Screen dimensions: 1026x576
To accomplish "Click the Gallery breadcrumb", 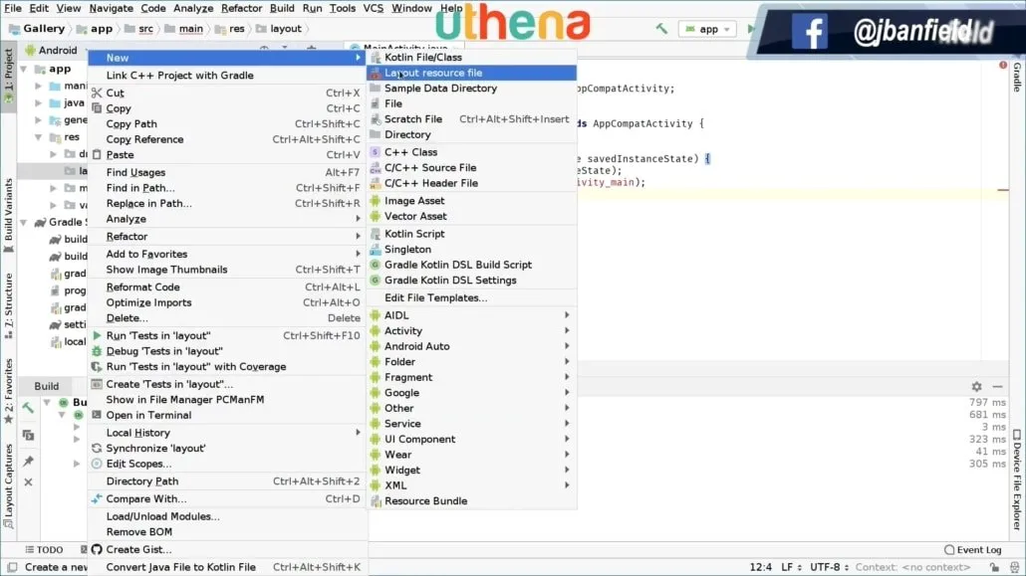I will point(37,29).
